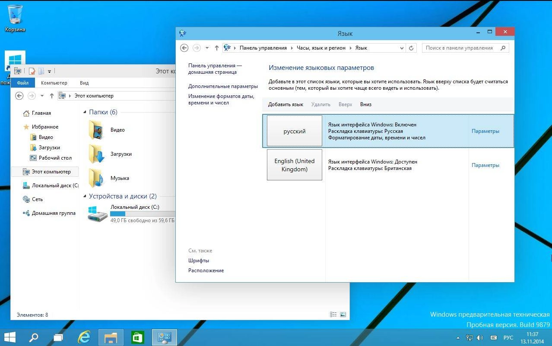This screenshot has height=346, width=552.
Task: Open Локальный диск (C:) drive in content pane
Action: tap(131, 214)
